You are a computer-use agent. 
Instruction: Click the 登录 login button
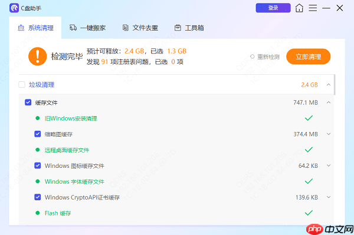(x=273, y=8)
